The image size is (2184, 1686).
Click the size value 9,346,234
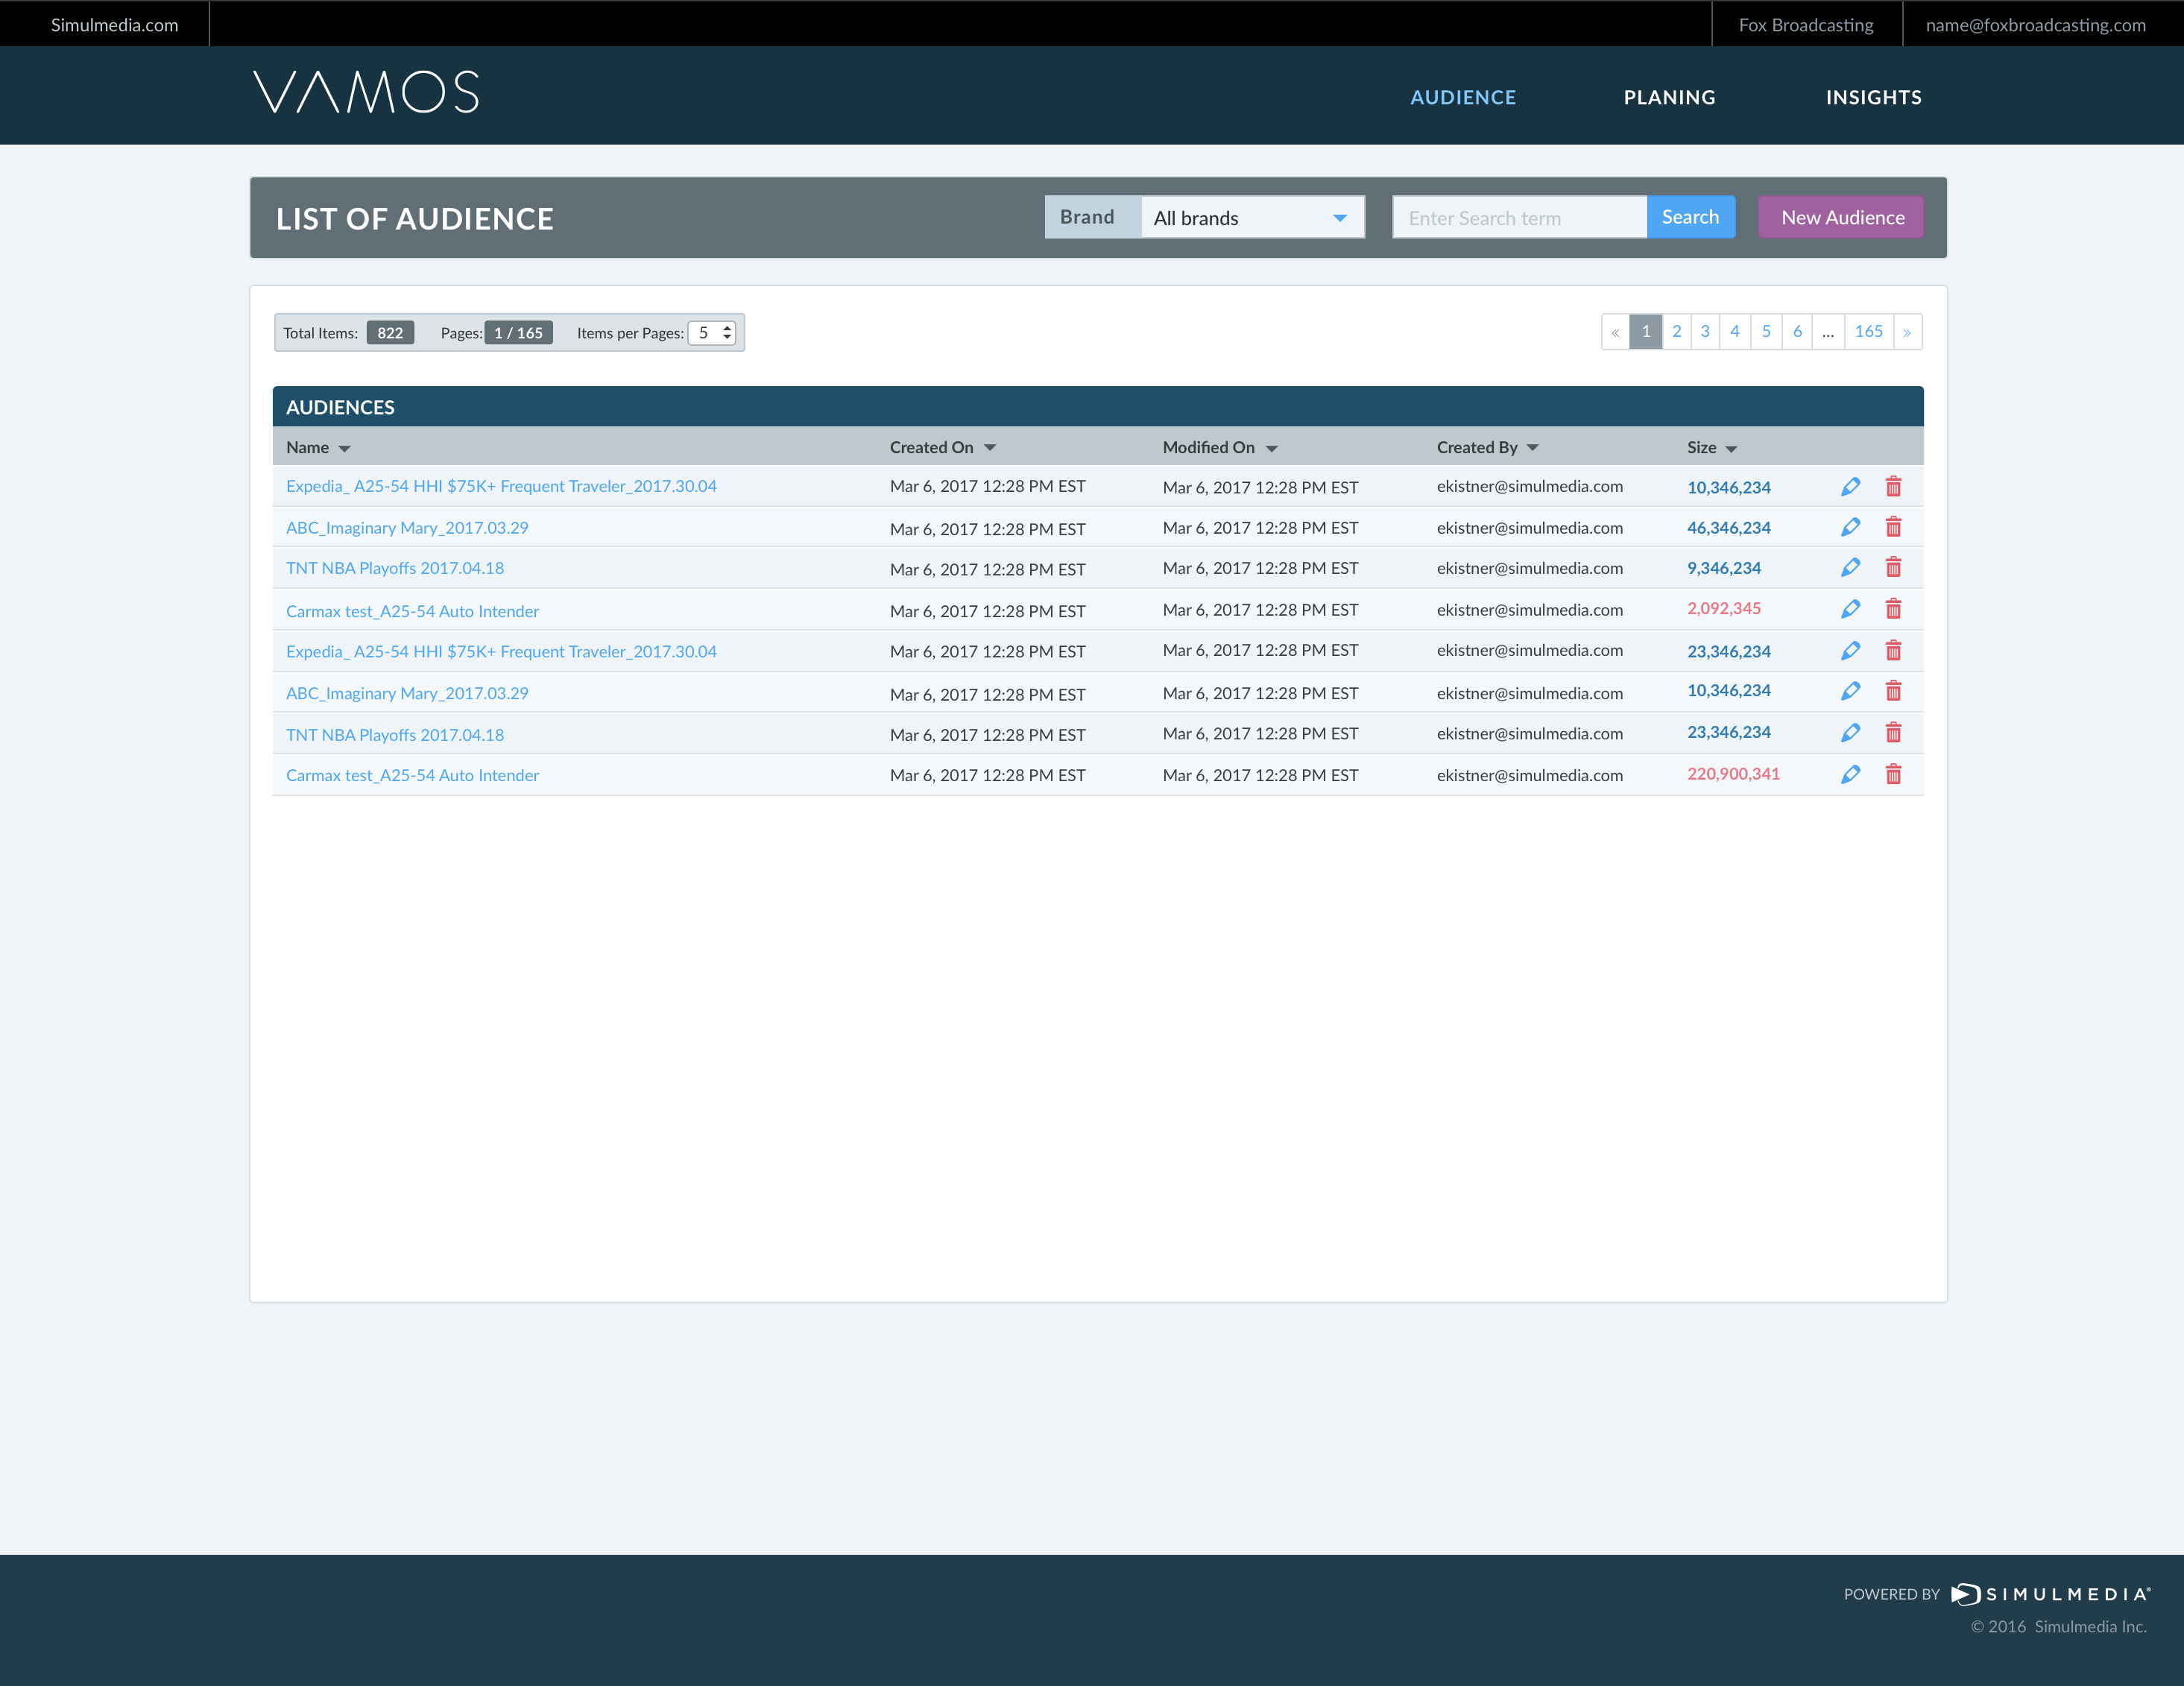coord(1723,568)
